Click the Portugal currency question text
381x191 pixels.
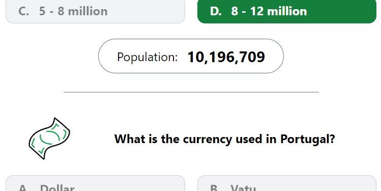(224, 139)
